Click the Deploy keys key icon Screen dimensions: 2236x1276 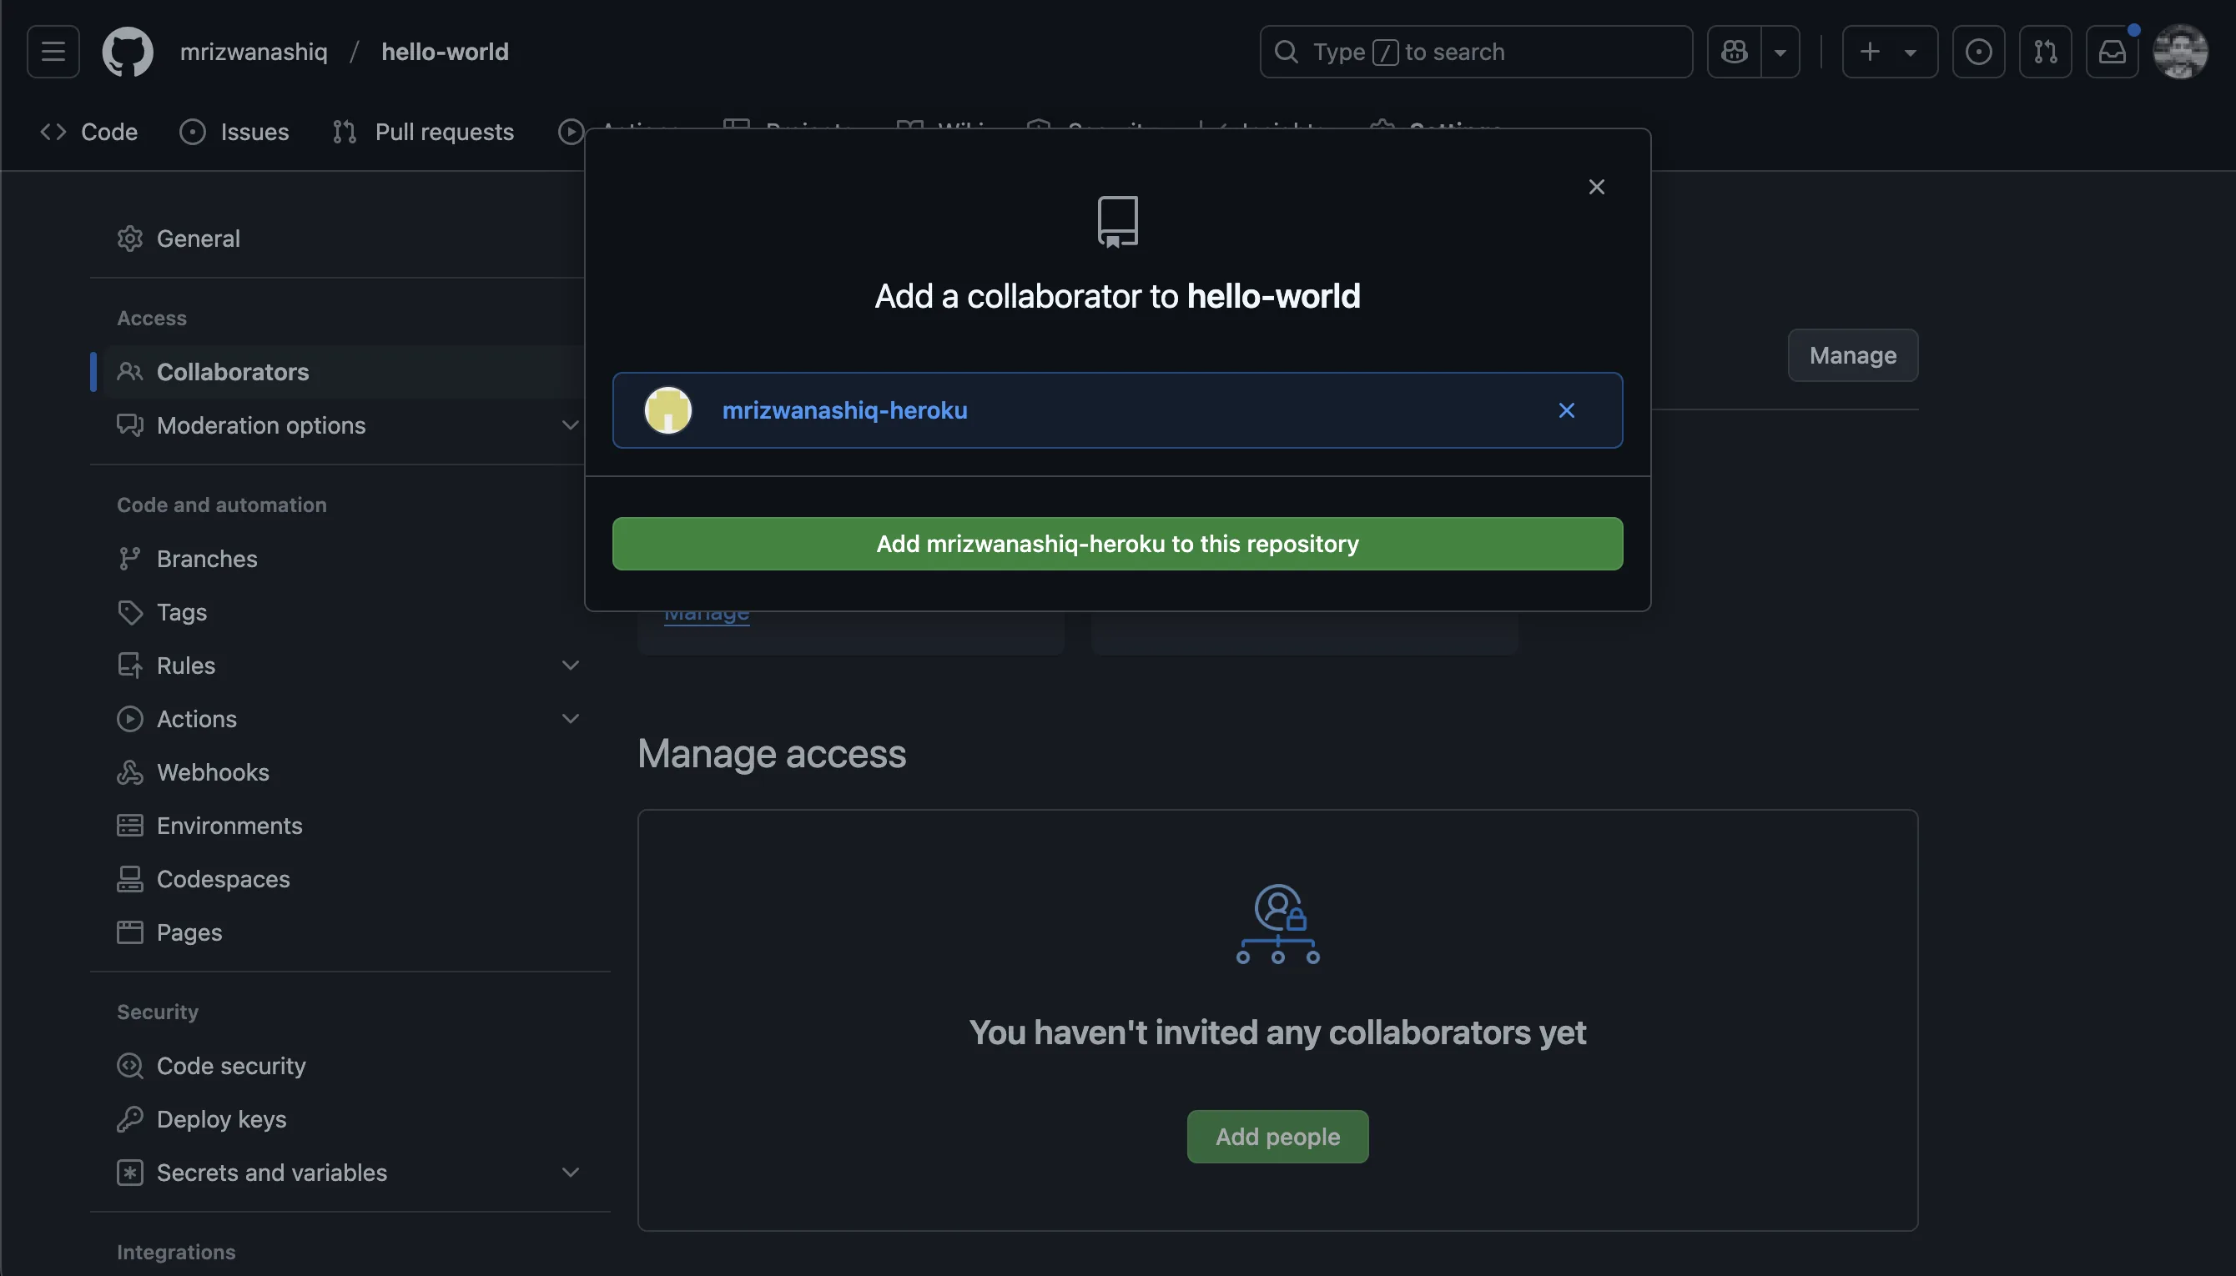coord(129,1119)
